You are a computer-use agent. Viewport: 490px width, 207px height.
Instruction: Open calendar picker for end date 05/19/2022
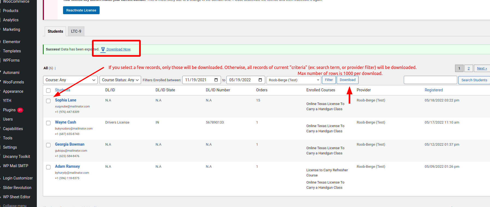tap(260, 80)
